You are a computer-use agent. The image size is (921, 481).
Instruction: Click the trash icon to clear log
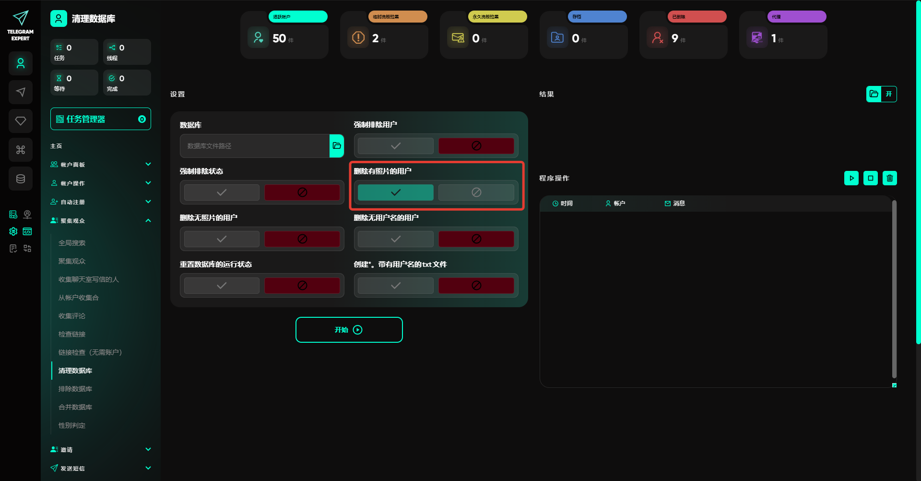click(889, 178)
